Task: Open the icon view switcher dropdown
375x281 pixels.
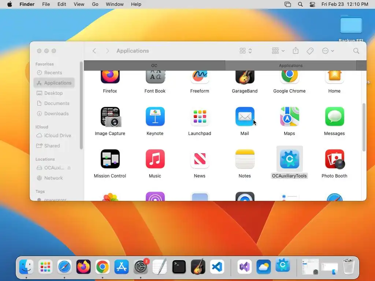Action: (246, 50)
